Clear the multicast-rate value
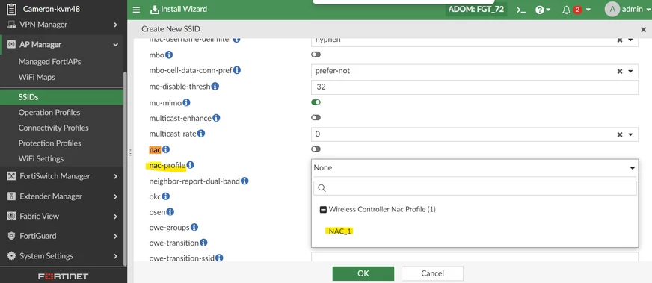 point(620,135)
